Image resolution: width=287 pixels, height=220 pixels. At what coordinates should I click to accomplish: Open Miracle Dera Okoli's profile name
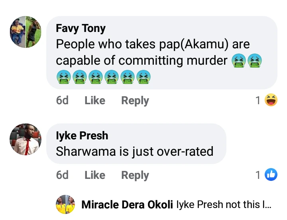pyautogui.click(x=127, y=205)
